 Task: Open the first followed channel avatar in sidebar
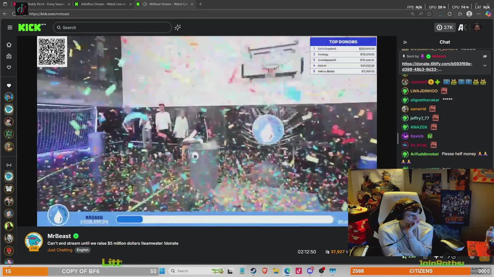coord(9,97)
